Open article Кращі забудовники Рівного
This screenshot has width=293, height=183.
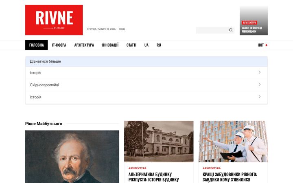point(230,177)
